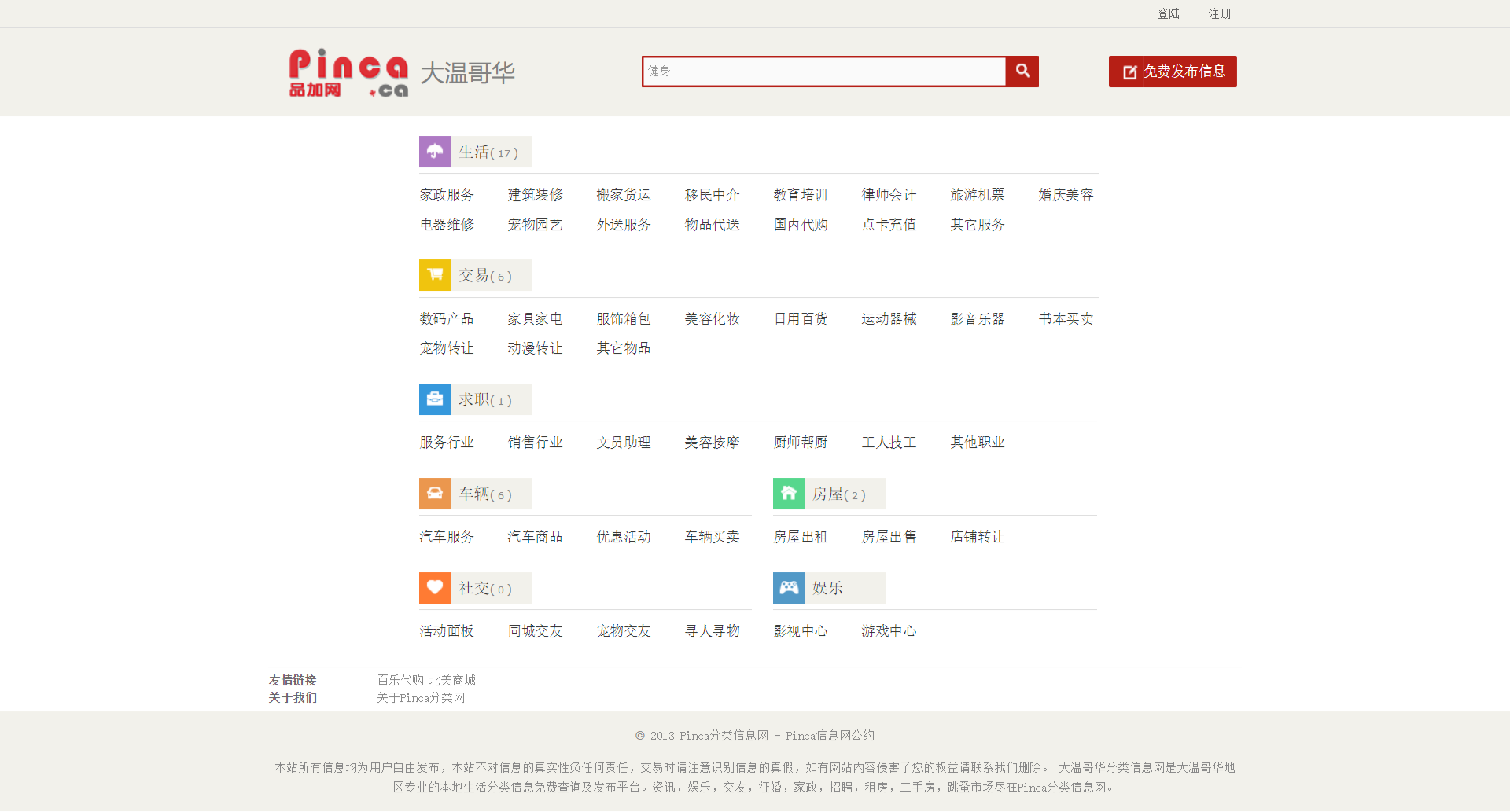1510x812 pixels.
Task: Click the orange car 车辆 icon
Action: 434,494
